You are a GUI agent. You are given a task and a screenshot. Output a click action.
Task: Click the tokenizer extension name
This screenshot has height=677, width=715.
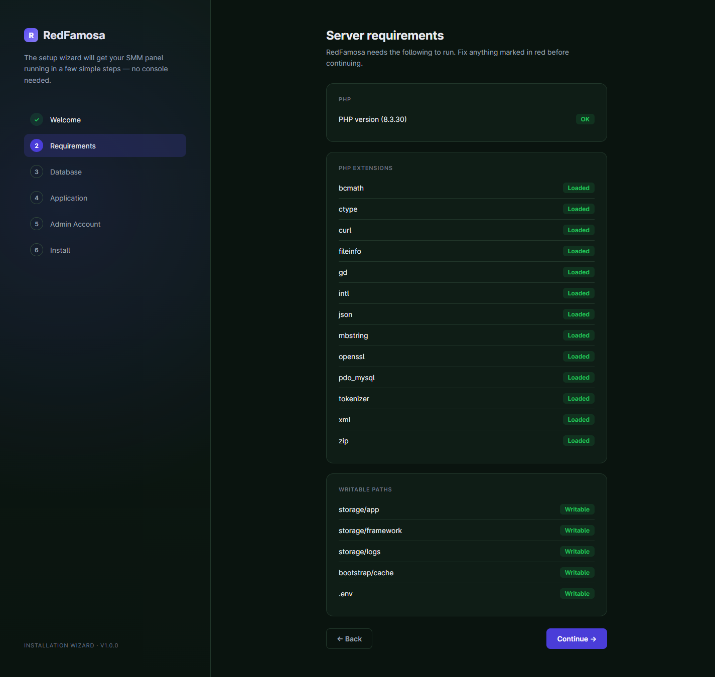pyautogui.click(x=354, y=399)
